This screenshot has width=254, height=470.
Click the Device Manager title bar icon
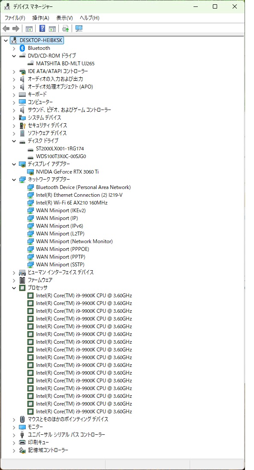click(7, 6)
